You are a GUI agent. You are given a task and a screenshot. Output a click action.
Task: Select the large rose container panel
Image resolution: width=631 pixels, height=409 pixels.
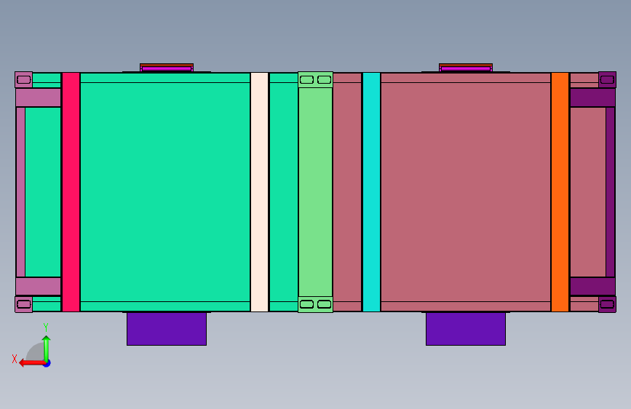pyautogui.click(x=466, y=192)
